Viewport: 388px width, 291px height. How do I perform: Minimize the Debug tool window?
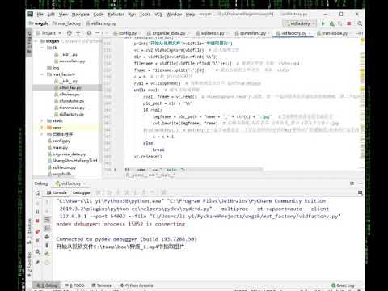pos(361,183)
